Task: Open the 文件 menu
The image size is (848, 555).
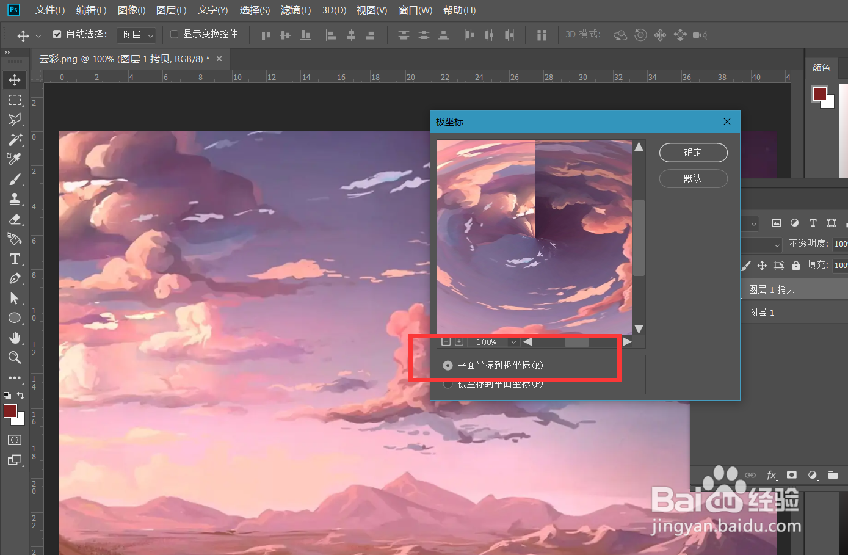Action: pos(50,10)
